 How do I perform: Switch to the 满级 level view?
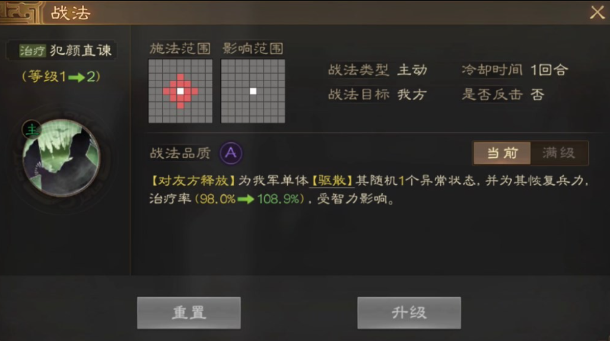pyautogui.click(x=559, y=153)
